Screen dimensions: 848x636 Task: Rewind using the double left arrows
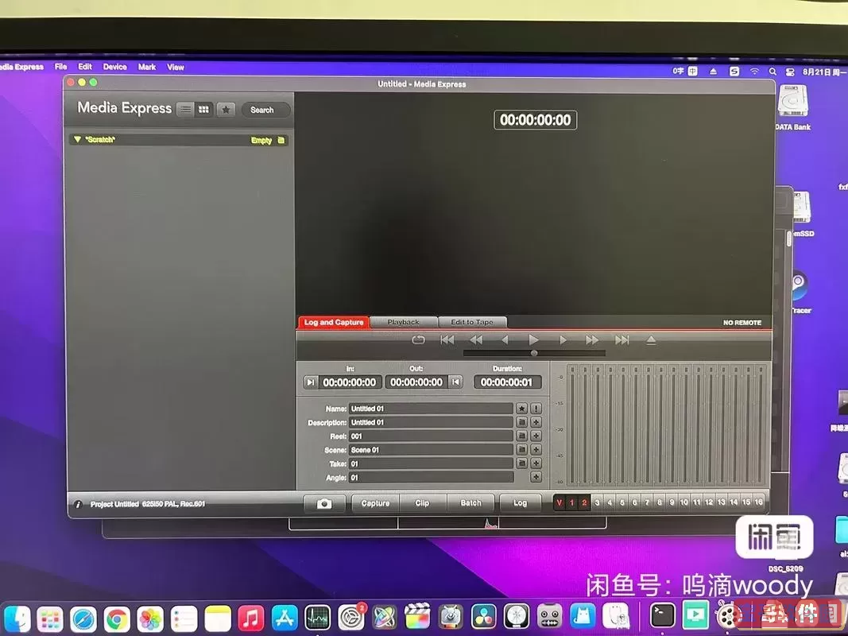point(476,339)
